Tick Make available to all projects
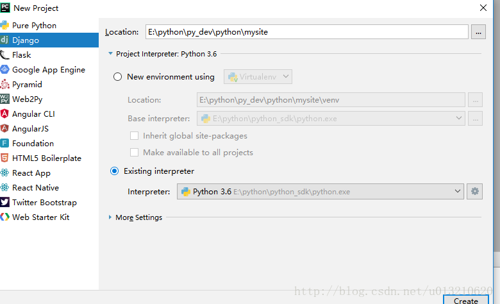The width and height of the screenshot is (500, 304). tap(134, 153)
